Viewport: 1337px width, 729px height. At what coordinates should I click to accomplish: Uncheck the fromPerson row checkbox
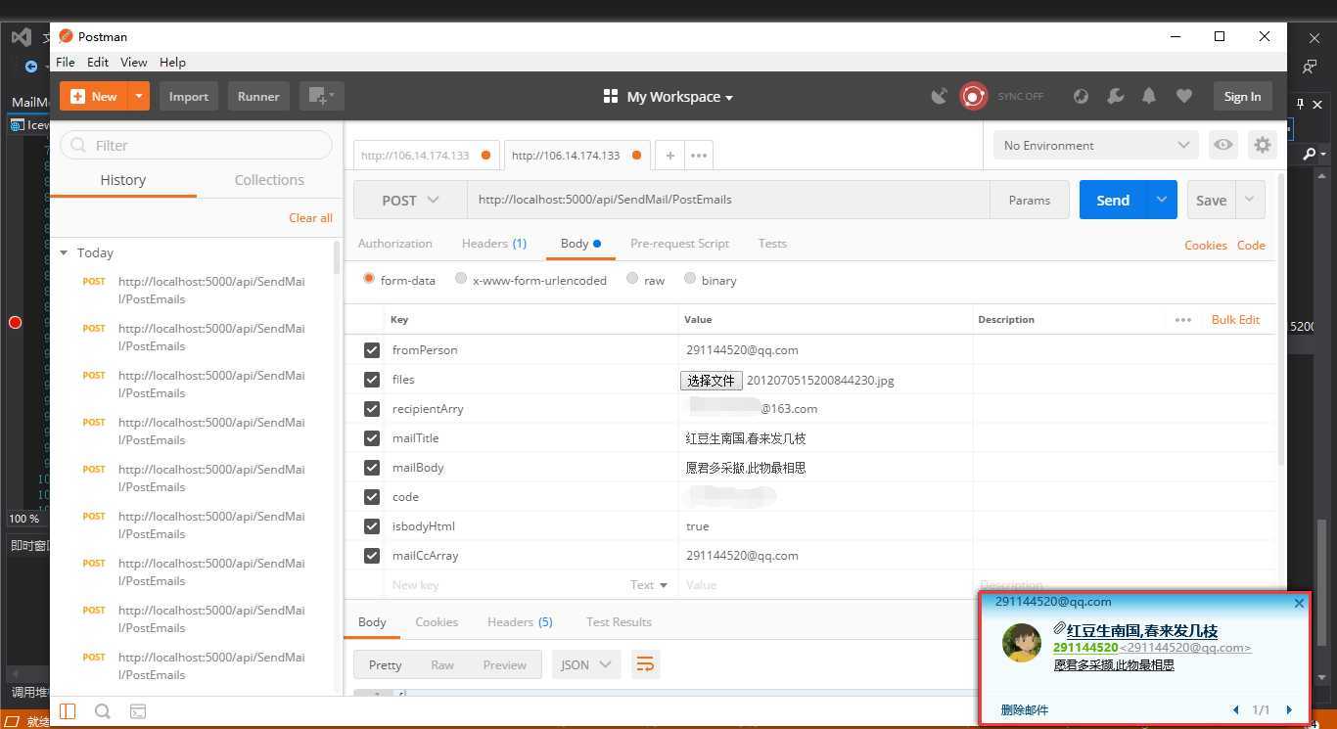pyautogui.click(x=371, y=350)
